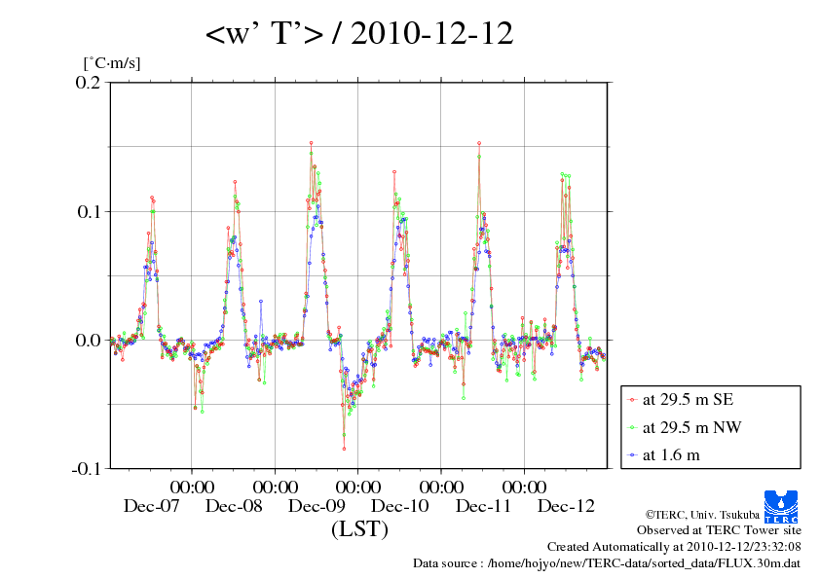Image resolution: width=820 pixels, height=579 pixels.
Task: Click the Dec-08 date label
Action: pos(234,506)
